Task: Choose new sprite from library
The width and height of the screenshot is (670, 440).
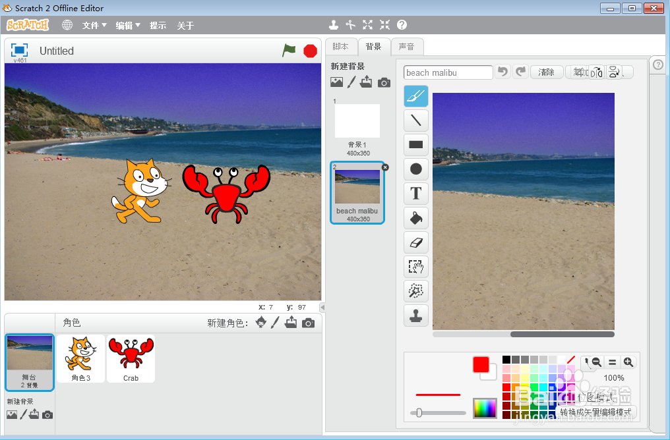Action: (260, 322)
